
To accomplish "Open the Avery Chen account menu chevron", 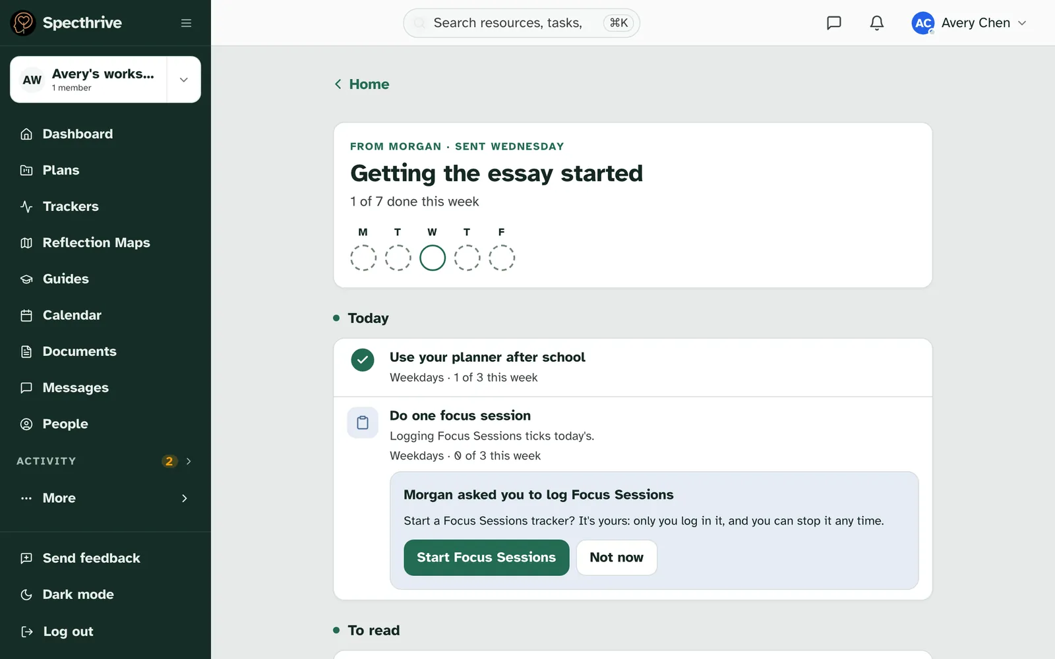I will 1022,23.
